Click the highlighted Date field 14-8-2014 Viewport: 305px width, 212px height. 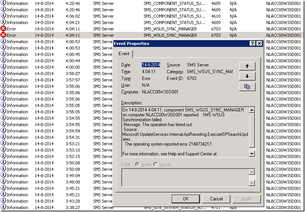(x=151, y=65)
